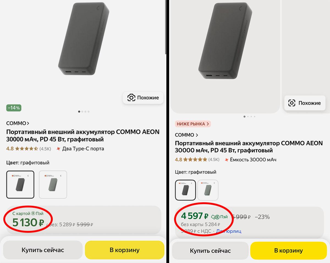The width and height of the screenshot is (330, 263).
Task: Click the image pagination dots in the right screenshot
Action: (x=249, y=117)
